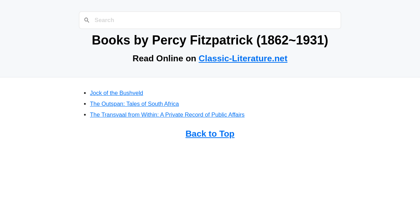Follow the first book link in the list
Image resolution: width=420 pixels, height=220 pixels.
(116, 93)
